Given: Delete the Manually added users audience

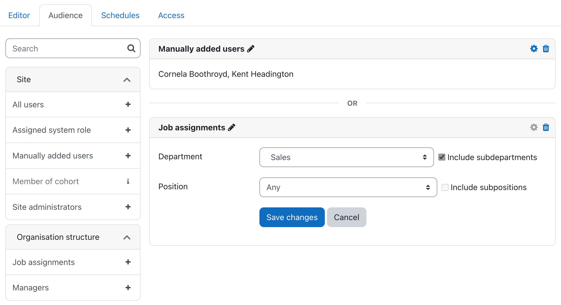Looking at the screenshot, I should click(x=546, y=49).
